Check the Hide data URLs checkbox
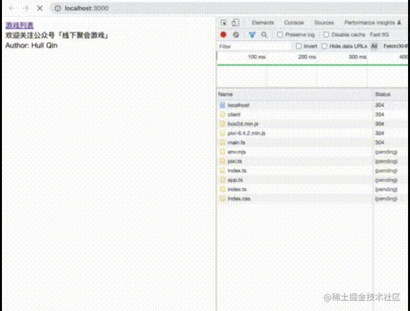 [x=324, y=46]
